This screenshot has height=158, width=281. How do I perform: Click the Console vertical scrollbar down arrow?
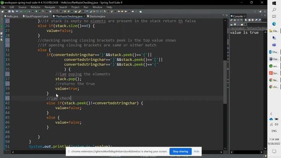265,148
